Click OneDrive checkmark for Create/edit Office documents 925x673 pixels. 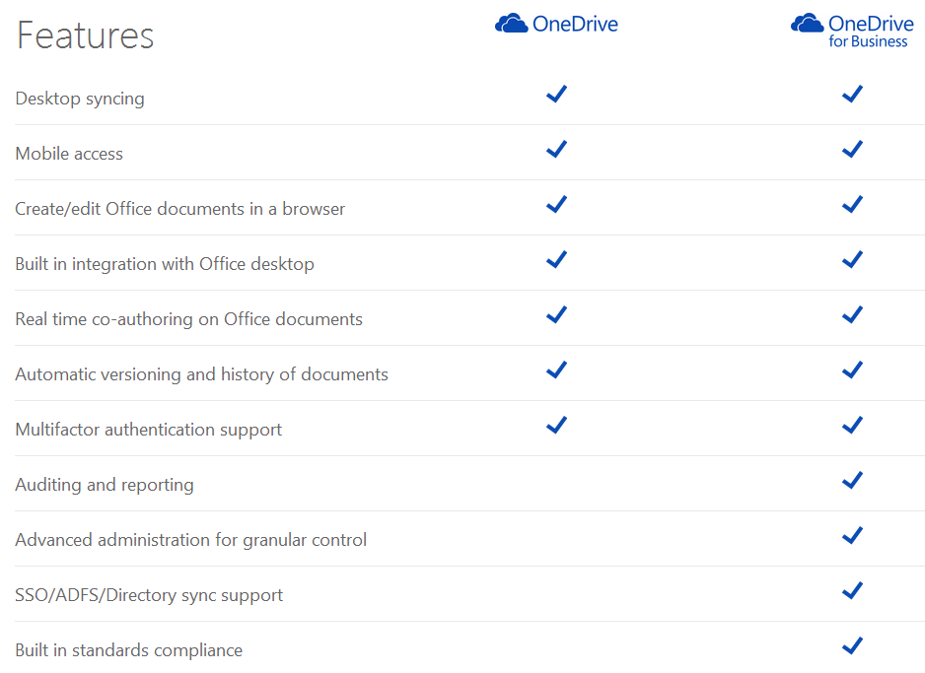click(556, 205)
